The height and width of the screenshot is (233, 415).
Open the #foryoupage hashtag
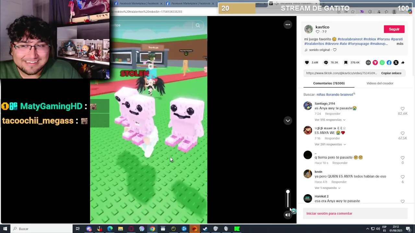pos(358,44)
